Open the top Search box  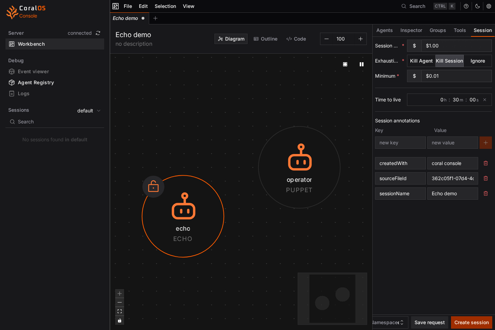pyautogui.click(x=428, y=6)
